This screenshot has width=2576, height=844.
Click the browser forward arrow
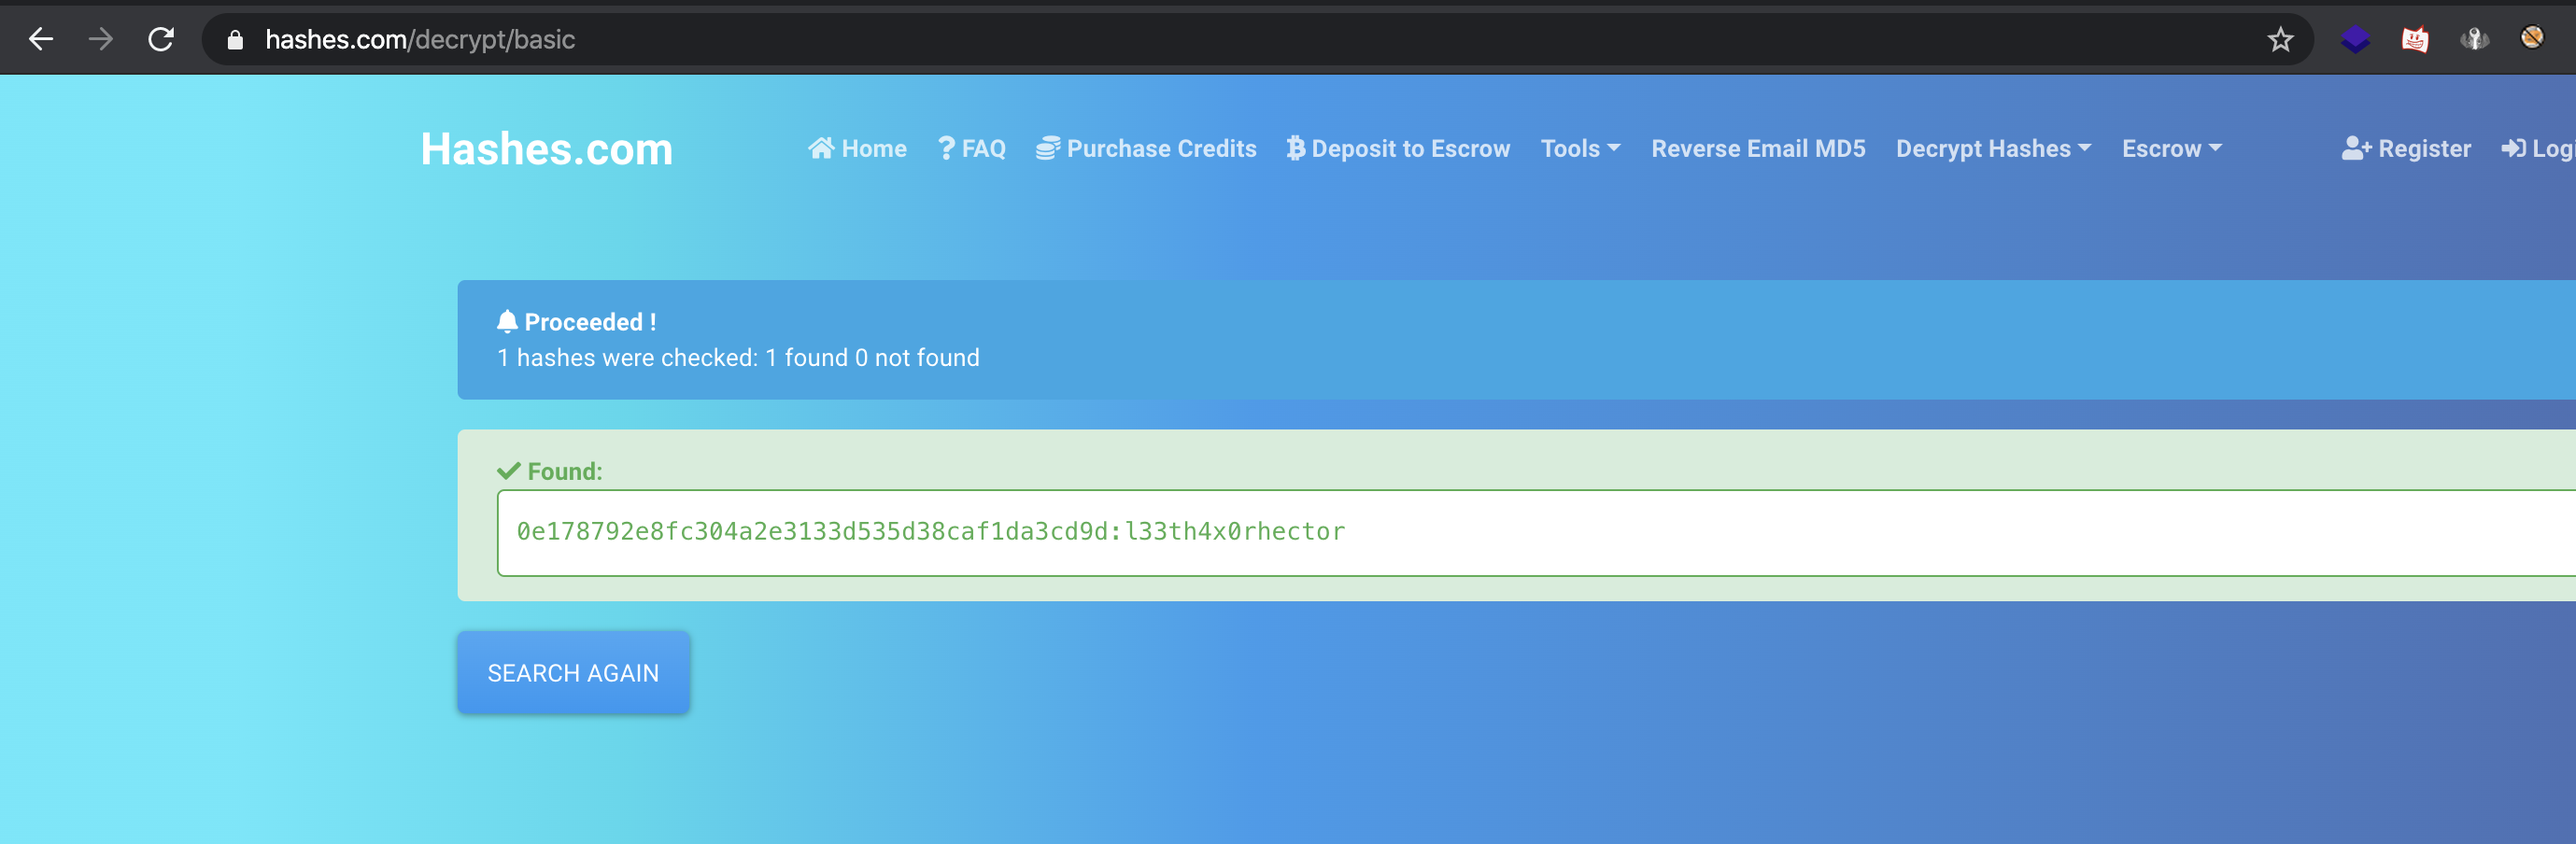(101, 39)
